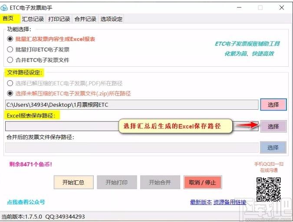The width and height of the screenshot is (293, 222).
Task: Click the 当前版本:1.7.5.0 status text
Action: [22, 217]
